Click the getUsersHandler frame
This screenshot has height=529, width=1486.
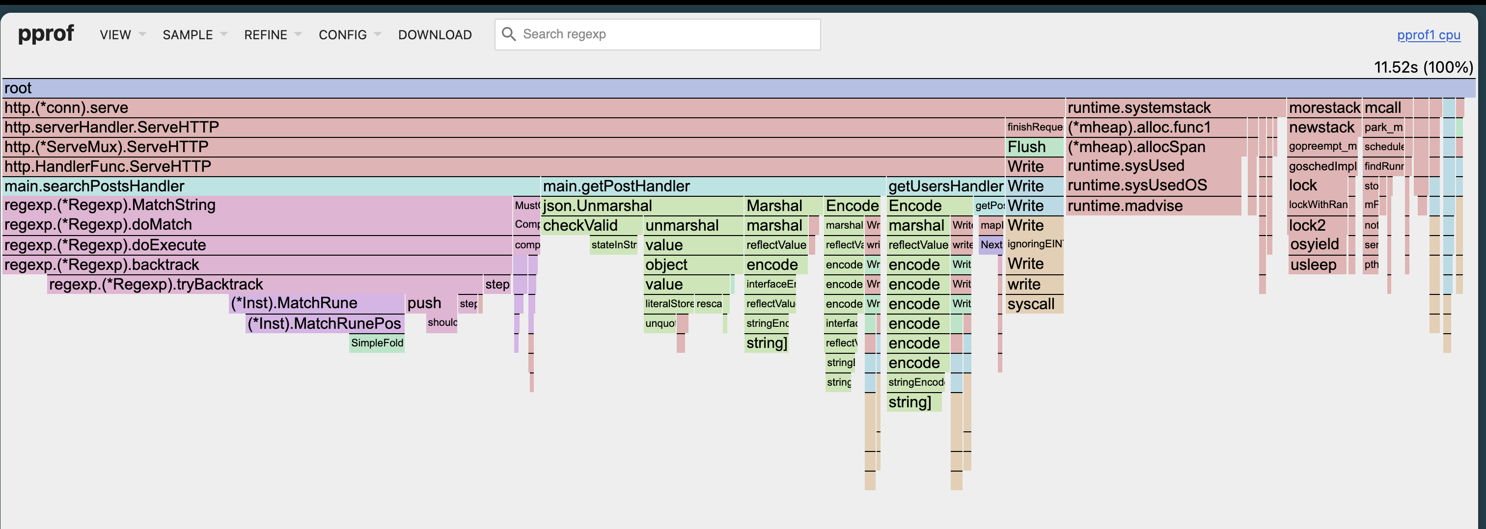(x=945, y=186)
